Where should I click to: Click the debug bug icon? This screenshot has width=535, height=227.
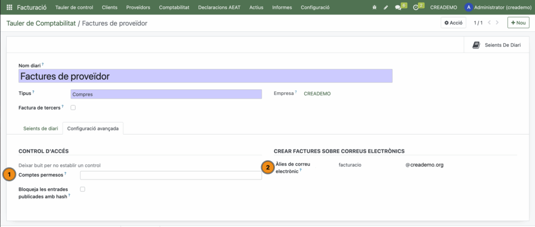click(374, 8)
